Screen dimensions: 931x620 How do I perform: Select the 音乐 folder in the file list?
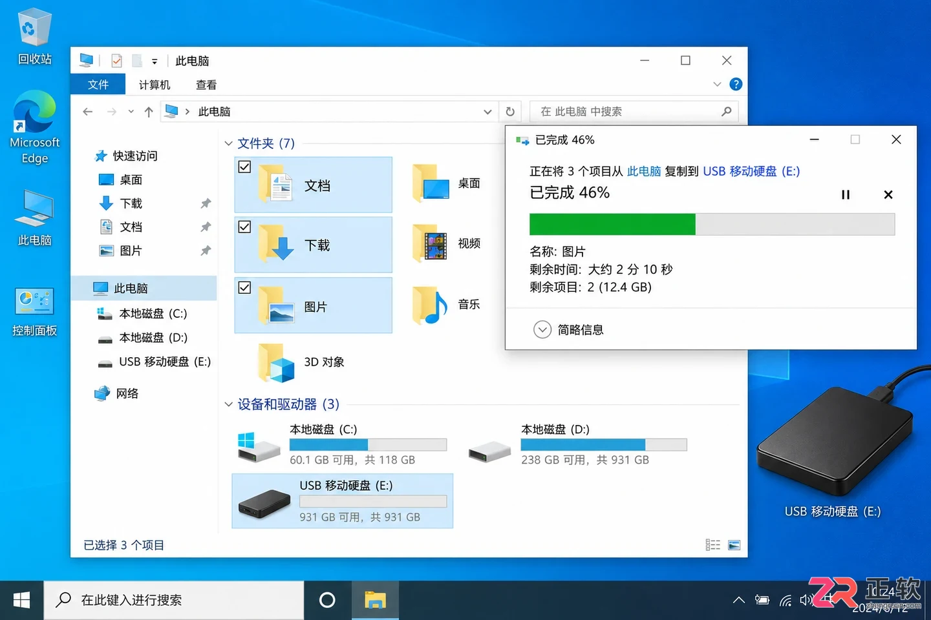(x=446, y=304)
